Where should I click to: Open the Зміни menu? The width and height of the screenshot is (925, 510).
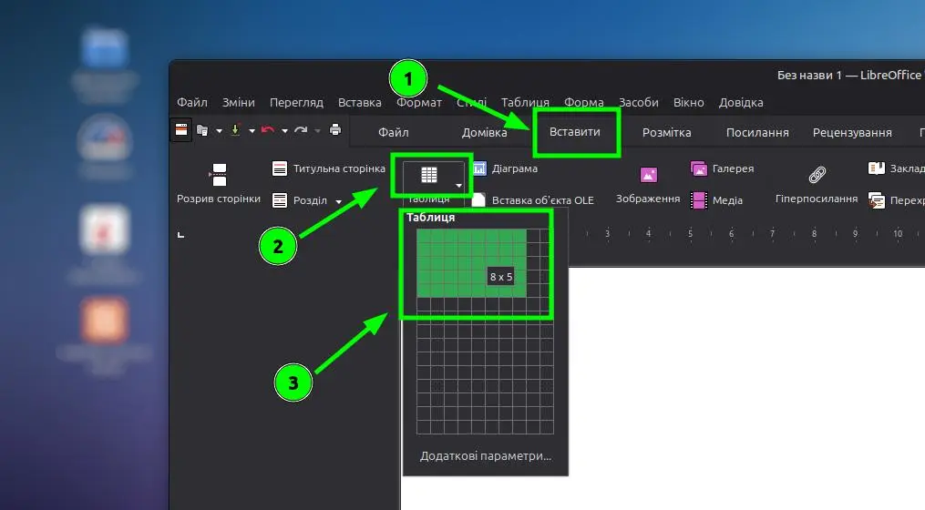point(239,103)
